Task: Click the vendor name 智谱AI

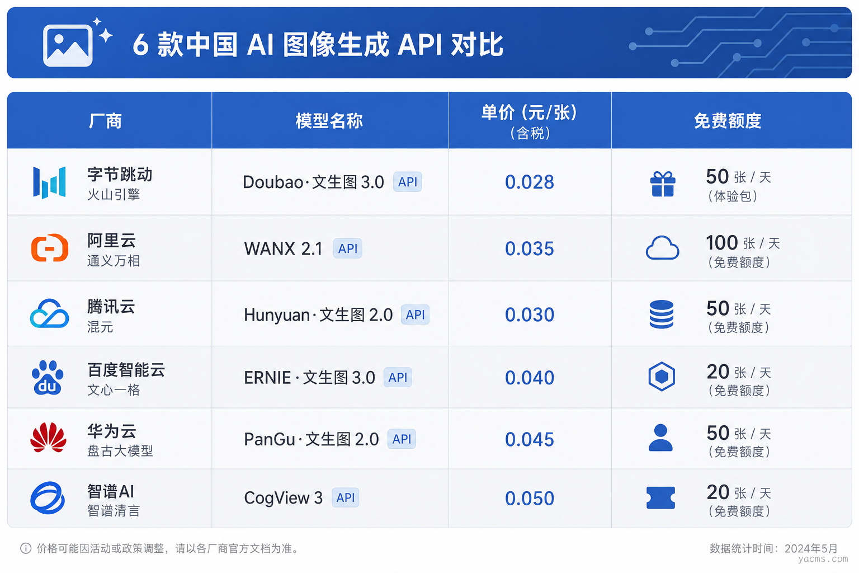Action: pyautogui.click(x=111, y=491)
